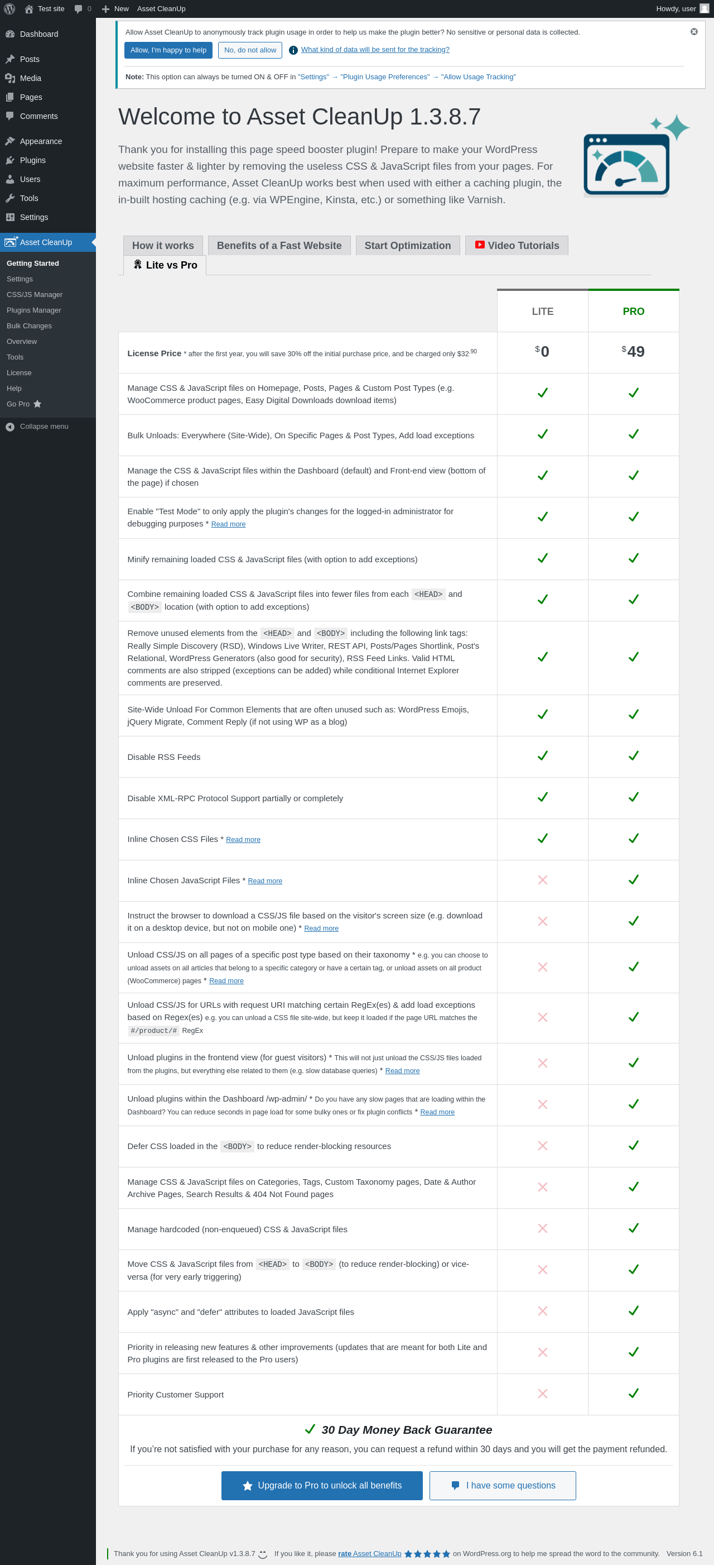Click Allow, I'm happy to help
Screen dimensions: 714x1565
(x=168, y=50)
